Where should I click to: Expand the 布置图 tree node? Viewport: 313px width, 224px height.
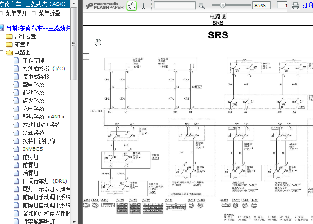point(1,44)
